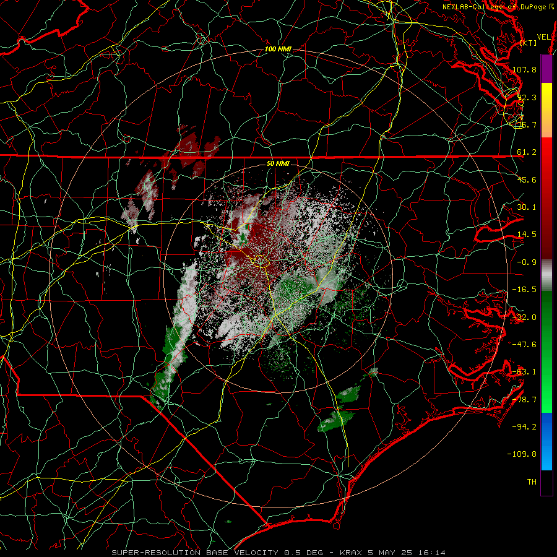This screenshot has width=557, height=557.
Task: Click the [KT] units label
Action: tap(529, 43)
